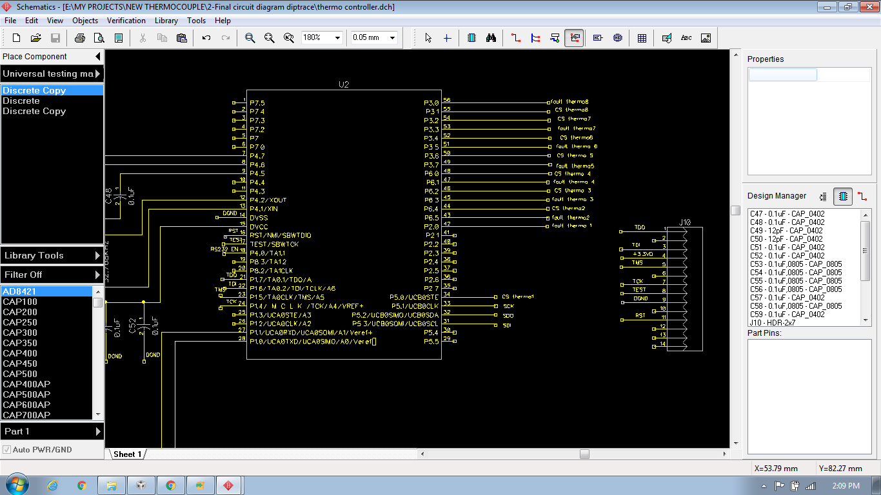
Task: Toggle the highlighted net-port toolbar button
Action: [x=574, y=38]
